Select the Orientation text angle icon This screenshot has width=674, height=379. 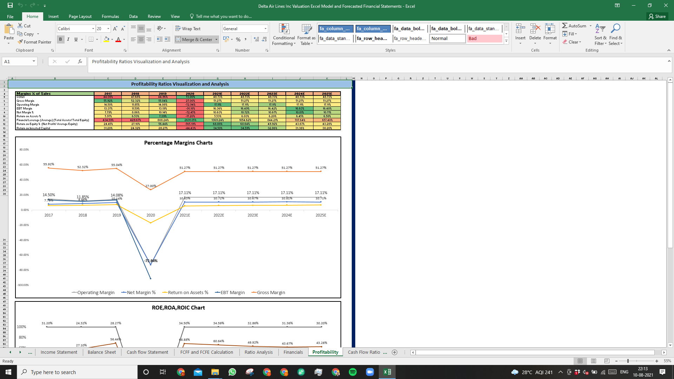point(160,28)
